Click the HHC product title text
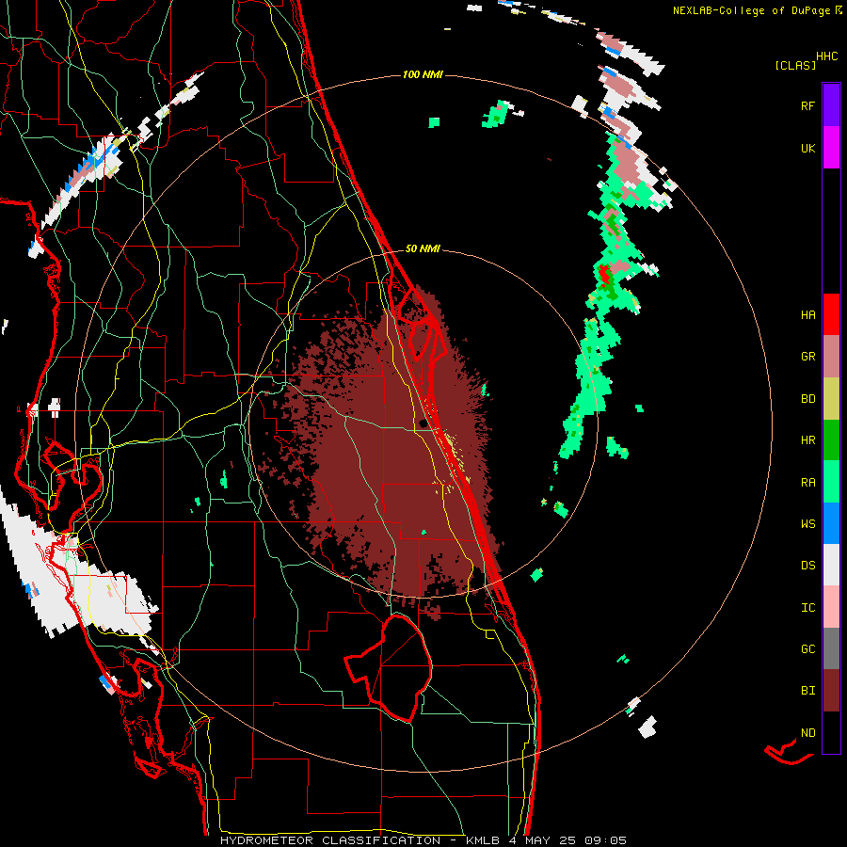 pyautogui.click(x=827, y=56)
